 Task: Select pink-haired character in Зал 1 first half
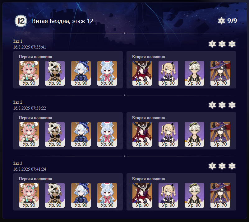tap(29, 73)
